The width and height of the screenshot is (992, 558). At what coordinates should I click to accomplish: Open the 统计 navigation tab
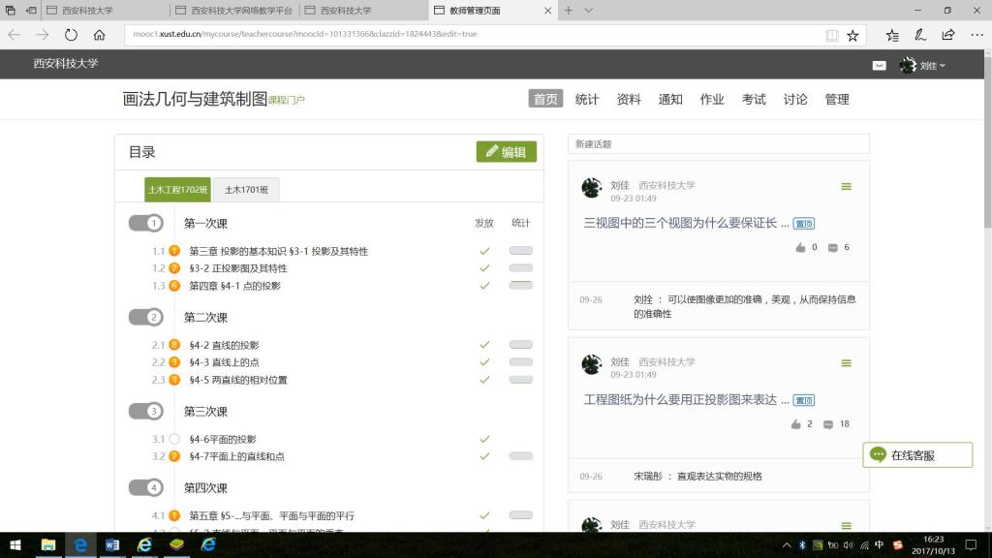click(587, 99)
